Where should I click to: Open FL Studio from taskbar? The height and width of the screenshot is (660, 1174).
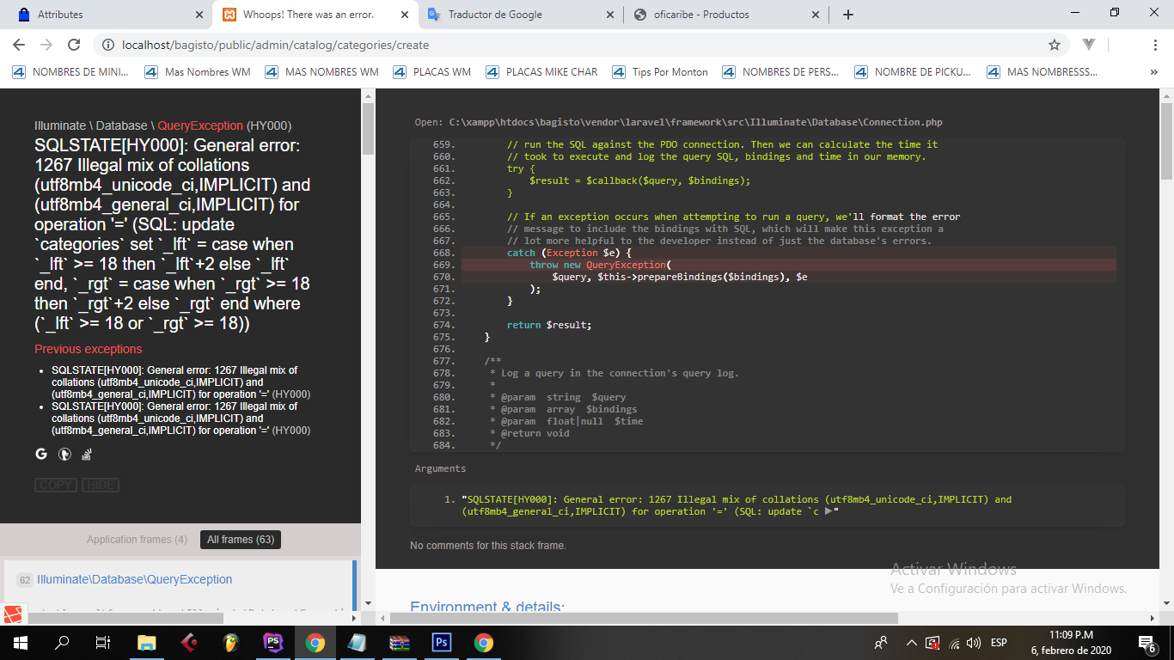(230, 642)
